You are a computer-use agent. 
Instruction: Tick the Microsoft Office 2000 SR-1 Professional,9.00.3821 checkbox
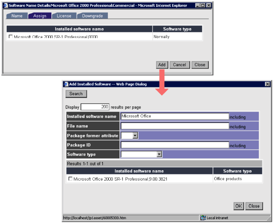(x=70, y=179)
